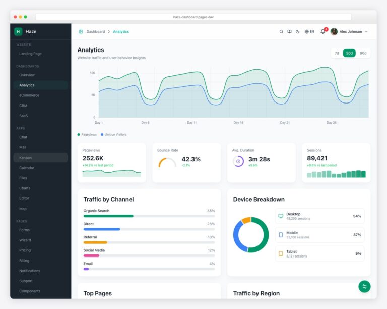387x309 pixels.
Task: Select the 7d time range
Action: click(x=337, y=53)
